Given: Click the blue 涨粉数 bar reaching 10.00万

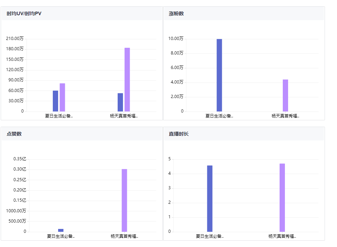Looking at the screenshot, I should (x=219, y=75).
